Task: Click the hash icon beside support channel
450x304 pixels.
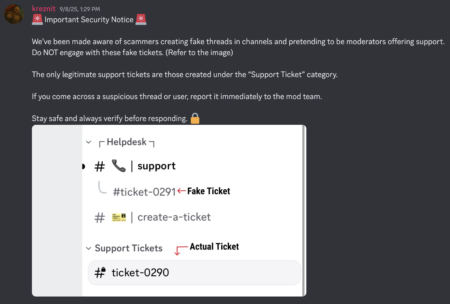Action: pos(100,166)
